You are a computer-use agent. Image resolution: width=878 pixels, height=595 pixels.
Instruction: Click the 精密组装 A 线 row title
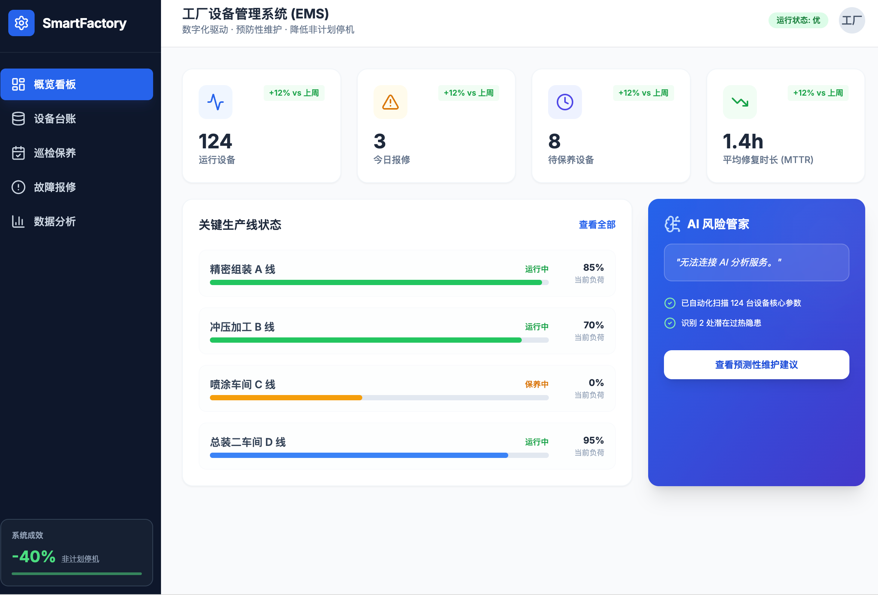[243, 269]
